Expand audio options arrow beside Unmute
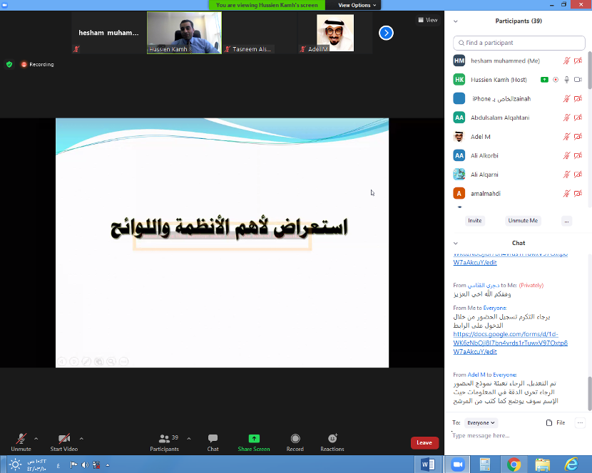The image size is (592, 473). click(x=36, y=438)
